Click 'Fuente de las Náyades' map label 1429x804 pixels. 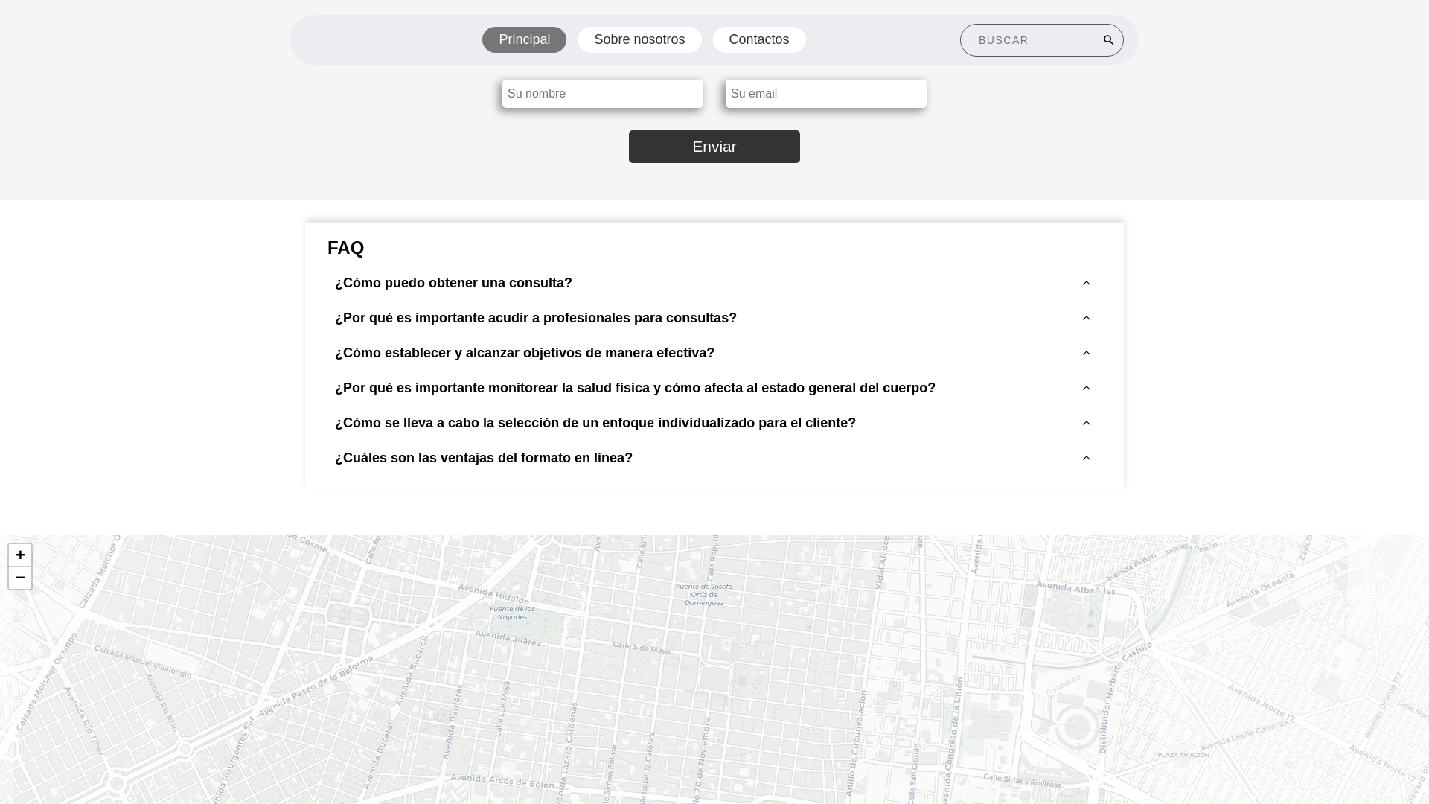click(x=512, y=613)
